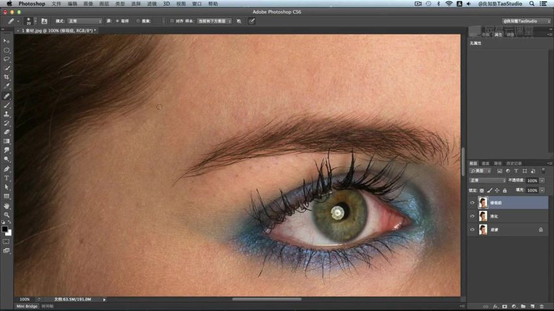The height and width of the screenshot is (311, 554).
Task: Create new layer icon in Layers panel
Action: [532, 306]
